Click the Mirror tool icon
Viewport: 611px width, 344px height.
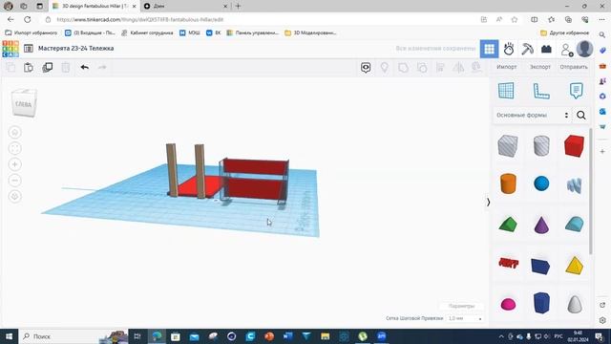tap(458, 68)
